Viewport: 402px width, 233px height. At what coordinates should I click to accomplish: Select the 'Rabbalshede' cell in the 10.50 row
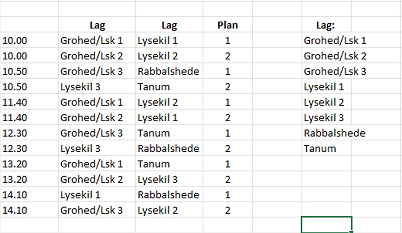tap(168, 72)
